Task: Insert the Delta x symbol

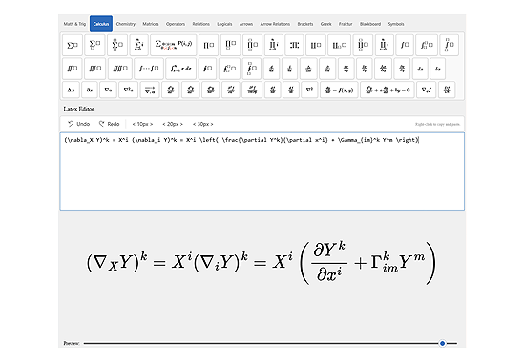Action: pyautogui.click(x=71, y=90)
